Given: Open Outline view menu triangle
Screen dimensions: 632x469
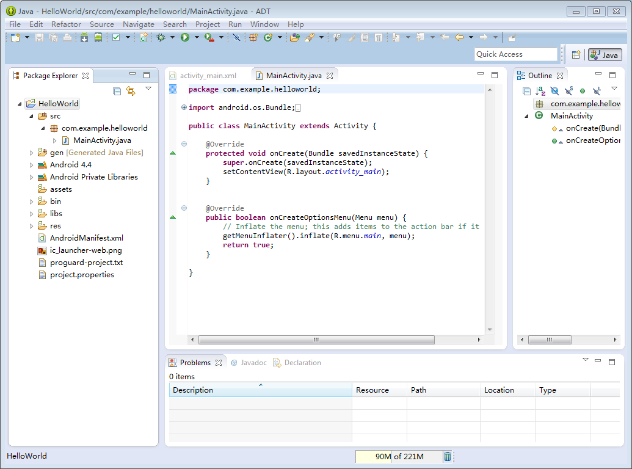Looking at the screenshot, I should click(x=614, y=88).
